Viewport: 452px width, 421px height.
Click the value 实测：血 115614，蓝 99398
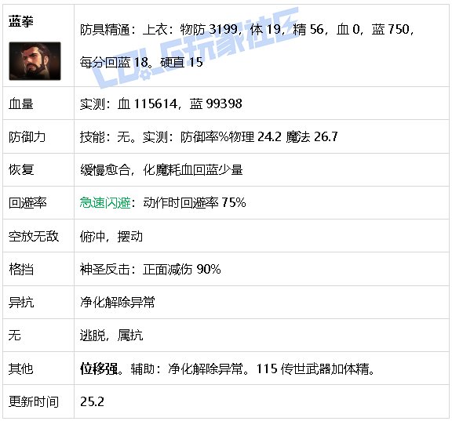(161, 103)
